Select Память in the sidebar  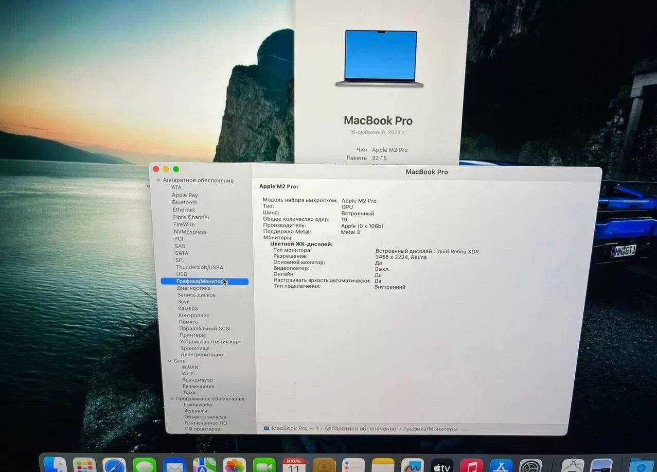pos(188,322)
